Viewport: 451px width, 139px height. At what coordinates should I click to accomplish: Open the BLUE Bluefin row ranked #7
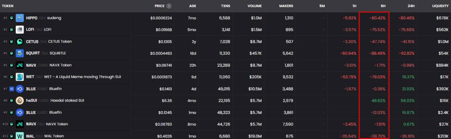225,89
